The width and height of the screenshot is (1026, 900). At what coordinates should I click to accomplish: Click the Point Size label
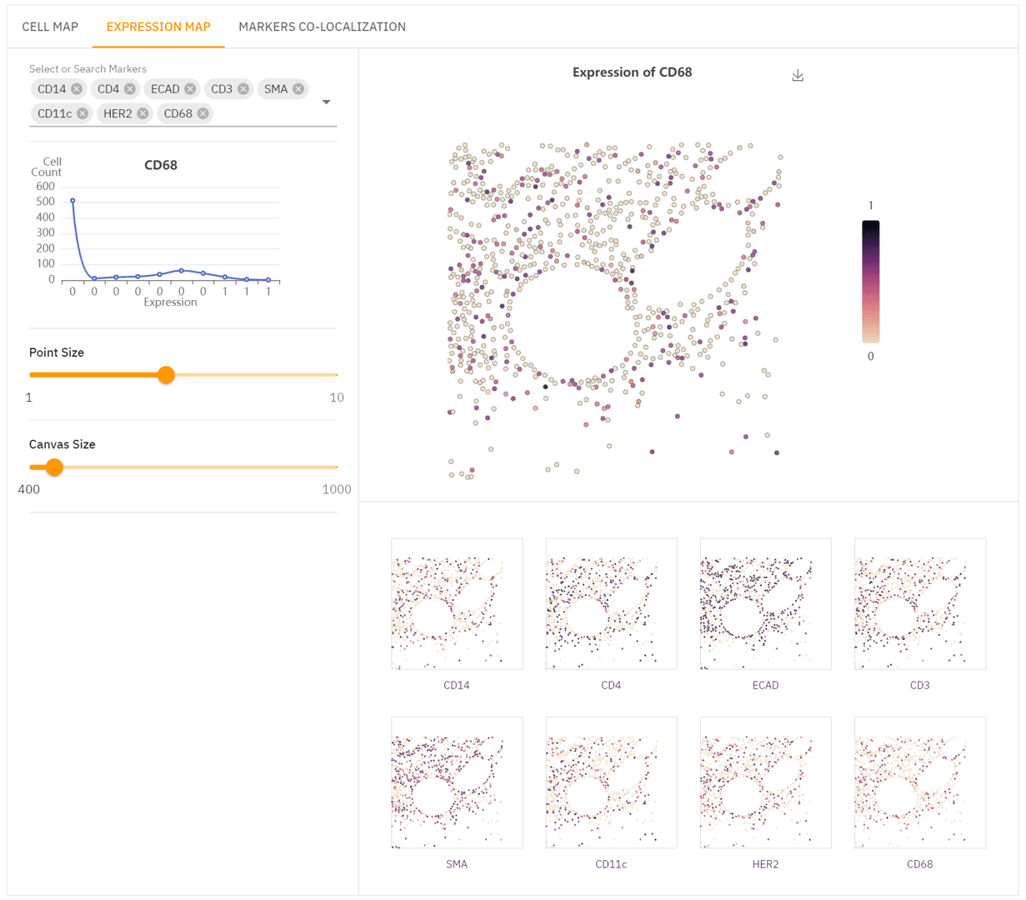(57, 352)
